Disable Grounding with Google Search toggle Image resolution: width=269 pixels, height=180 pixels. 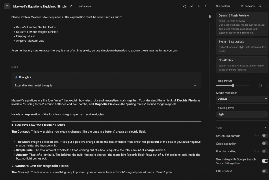coord(265,161)
